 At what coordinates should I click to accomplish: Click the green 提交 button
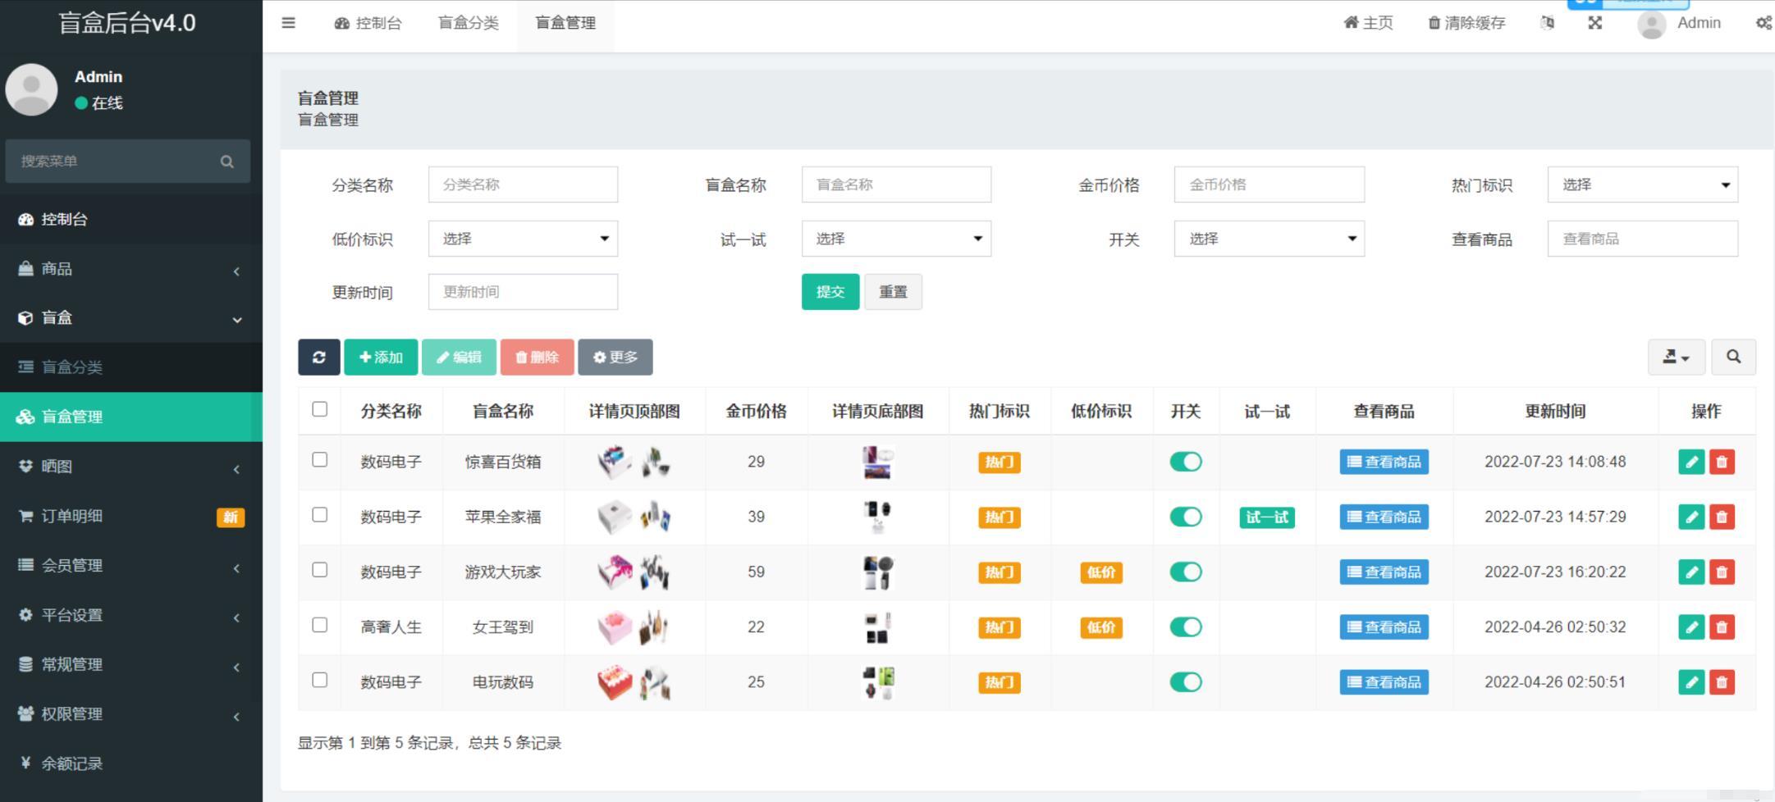[830, 292]
